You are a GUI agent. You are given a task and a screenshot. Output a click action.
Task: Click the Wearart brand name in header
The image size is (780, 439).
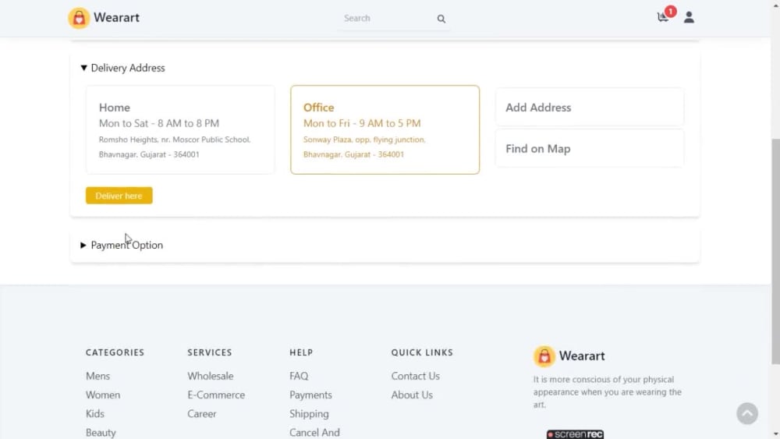coord(116,18)
